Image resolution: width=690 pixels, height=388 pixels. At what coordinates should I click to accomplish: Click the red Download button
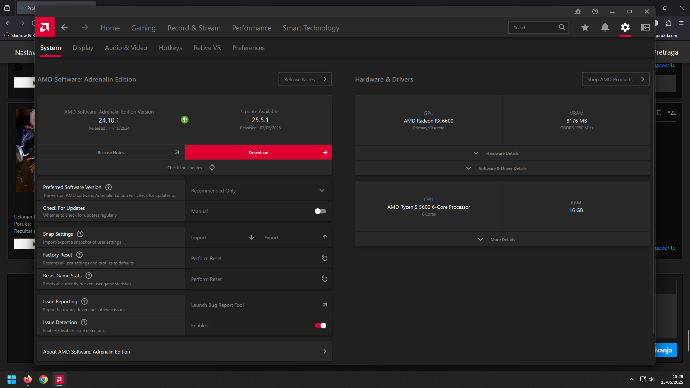pyautogui.click(x=258, y=152)
